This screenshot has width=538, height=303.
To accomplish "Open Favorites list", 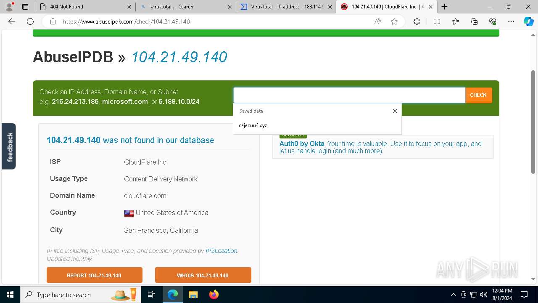I will tap(456, 21).
